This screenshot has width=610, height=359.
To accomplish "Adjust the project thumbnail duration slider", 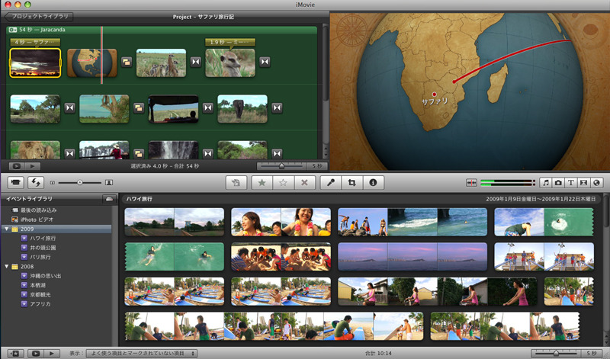I will [x=281, y=166].
